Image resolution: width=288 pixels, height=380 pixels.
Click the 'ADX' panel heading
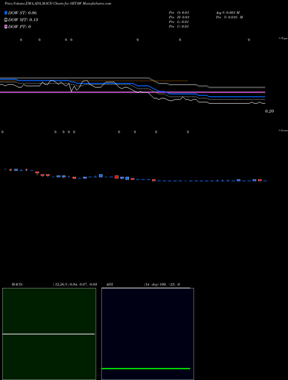[x=109, y=284]
